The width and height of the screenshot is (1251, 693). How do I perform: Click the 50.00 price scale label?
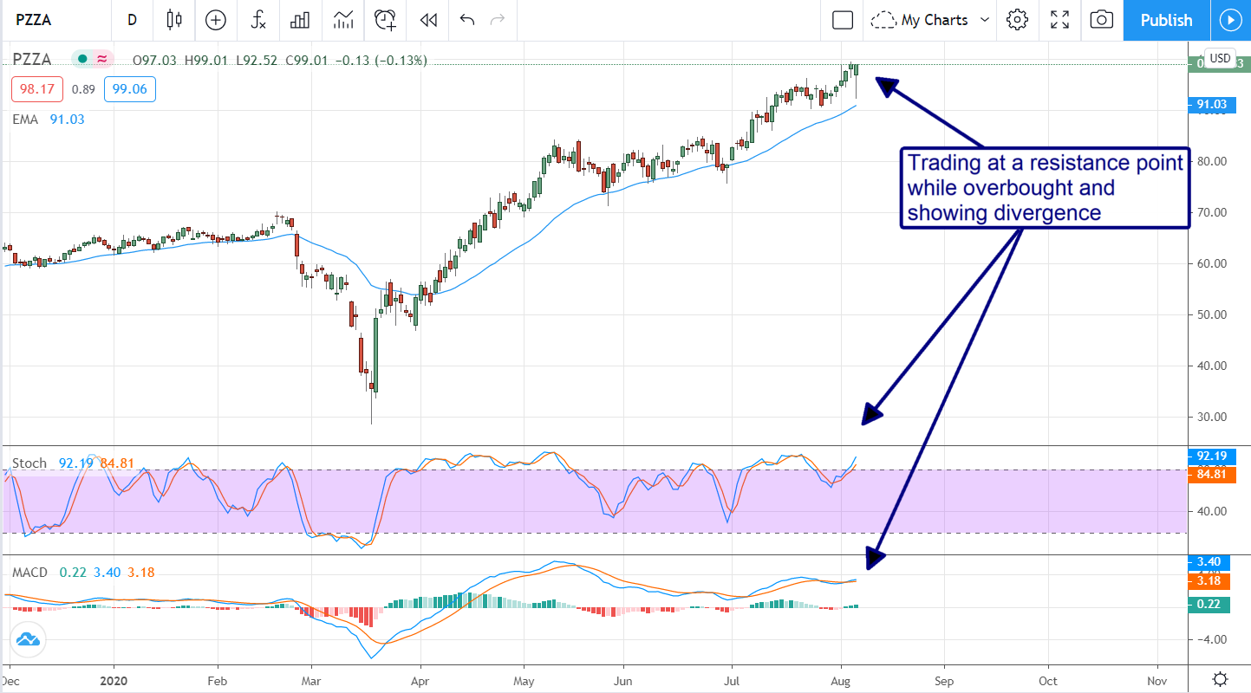(1211, 314)
